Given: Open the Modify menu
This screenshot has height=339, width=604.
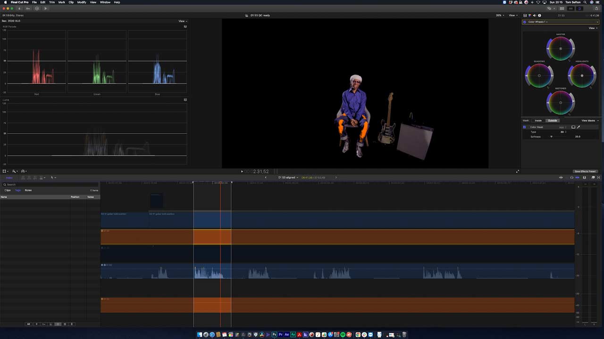Looking at the screenshot, I should [82, 2].
